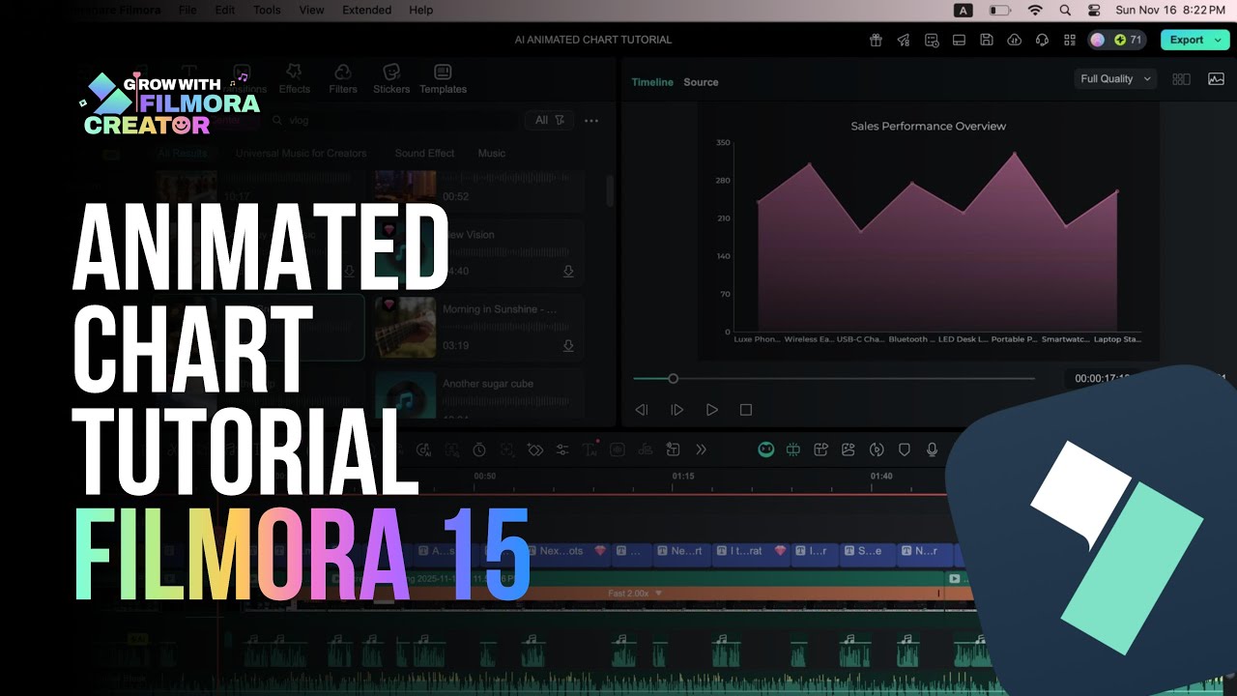Select the Music category
The width and height of the screenshot is (1237, 696).
pyautogui.click(x=491, y=154)
